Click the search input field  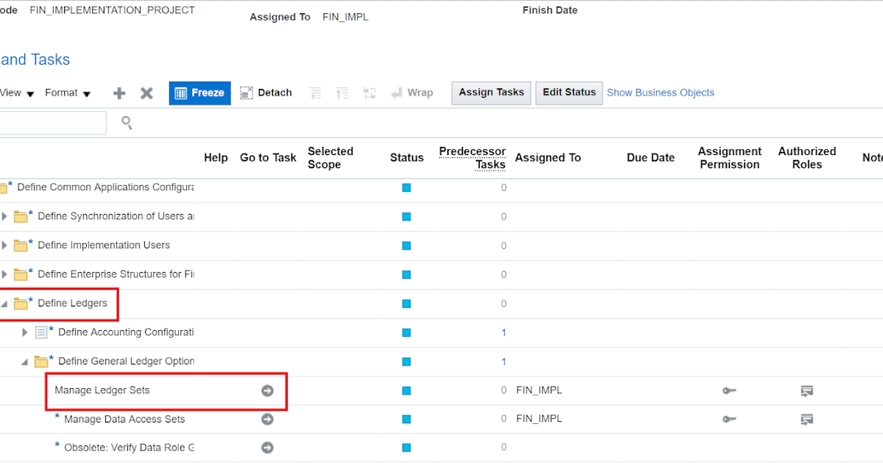(52, 123)
